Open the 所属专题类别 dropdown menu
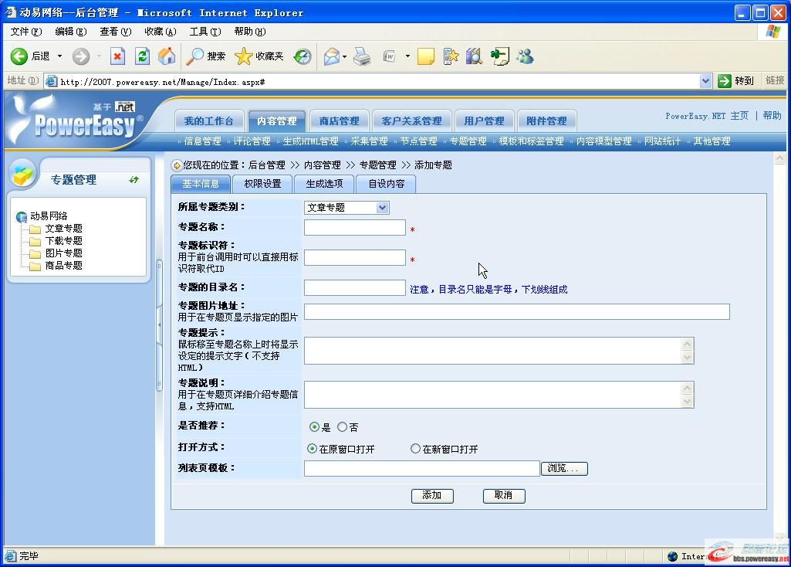791x567 pixels. point(383,207)
